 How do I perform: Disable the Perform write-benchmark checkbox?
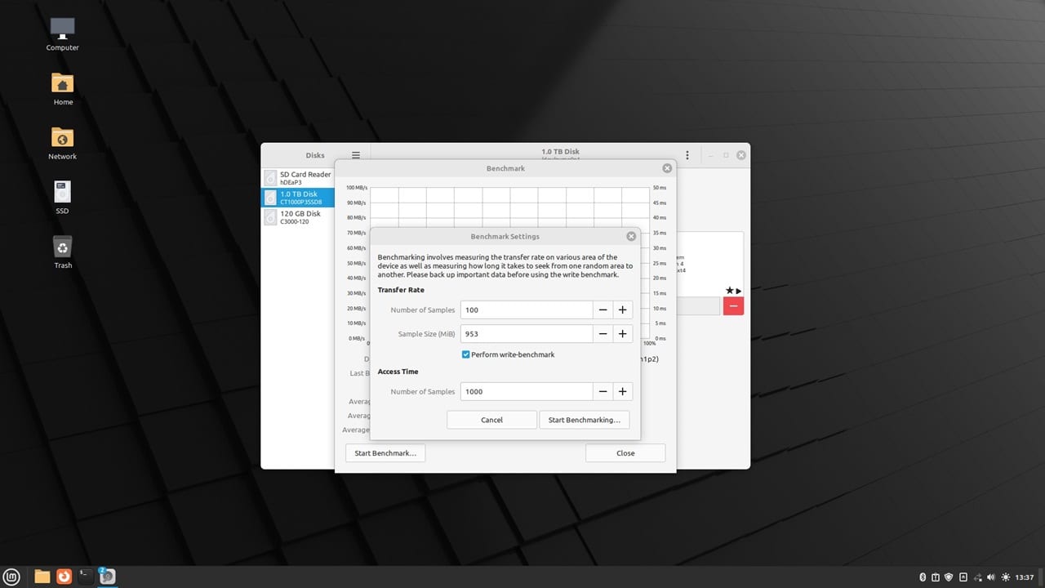[x=465, y=354]
